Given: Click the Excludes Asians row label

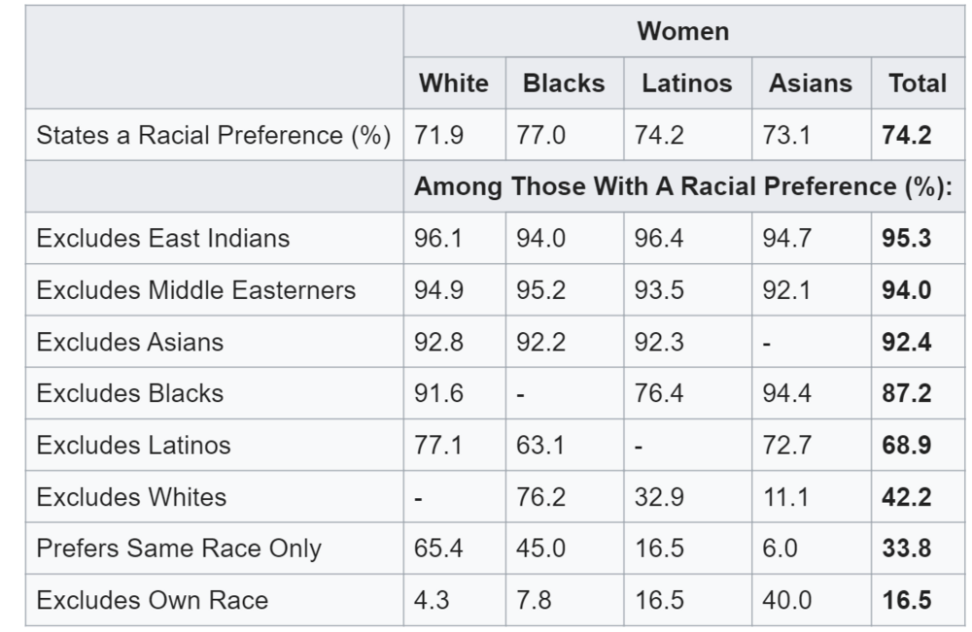Looking at the screenshot, I should pyautogui.click(x=129, y=342).
